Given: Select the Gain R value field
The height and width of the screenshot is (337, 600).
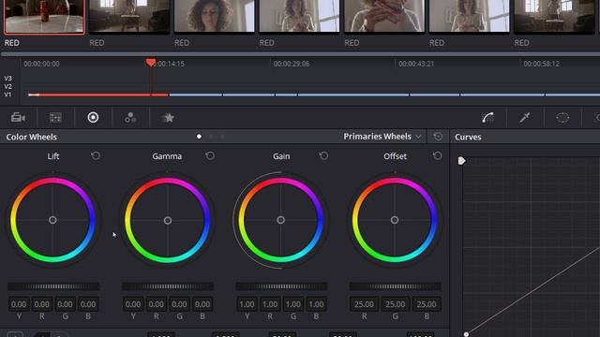Looking at the screenshot, I should click(x=270, y=304).
